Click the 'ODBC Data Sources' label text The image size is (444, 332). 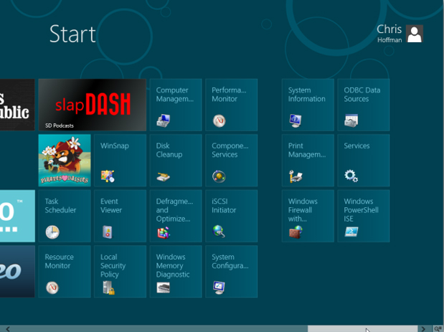pos(362,95)
